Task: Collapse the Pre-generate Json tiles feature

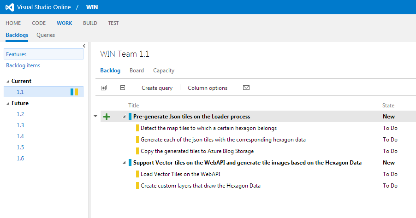Action: (x=124, y=117)
